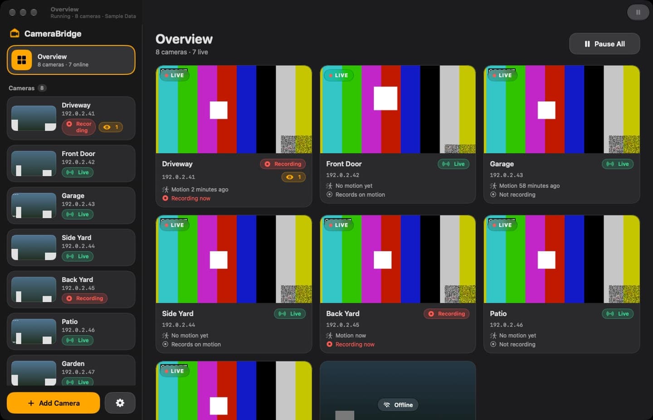Select Patio camera in sidebar
Viewport: 653px width, 420px height.
[x=71, y=331]
